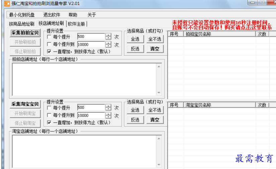Click the Taobao 500 count input field
Image resolution: width=276 pixels, height=169 pixels.
(91, 107)
